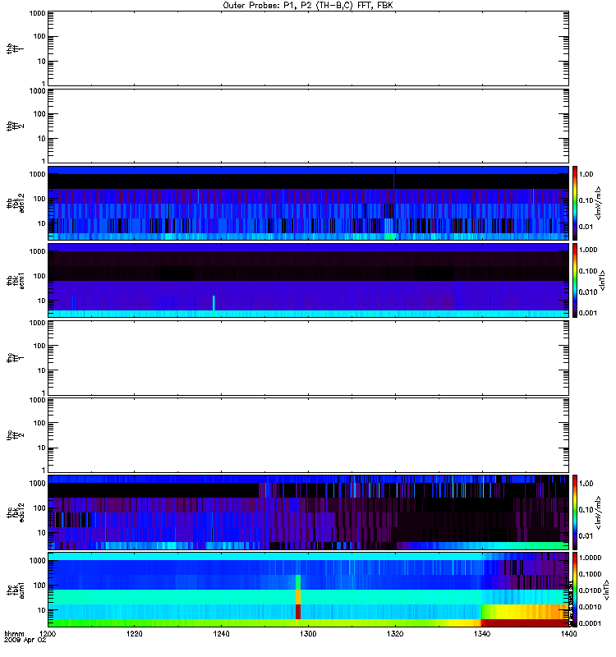616x657 pixels.
Task: Click the '0.0001' tick on thc scm1 color bar
Action: pyautogui.click(x=590, y=623)
